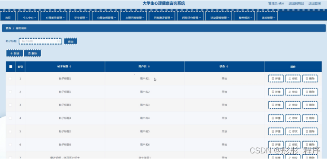Click breadcrumb text 秘密倾诉
327x159 pixels.
pyautogui.click(x=21, y=28)
